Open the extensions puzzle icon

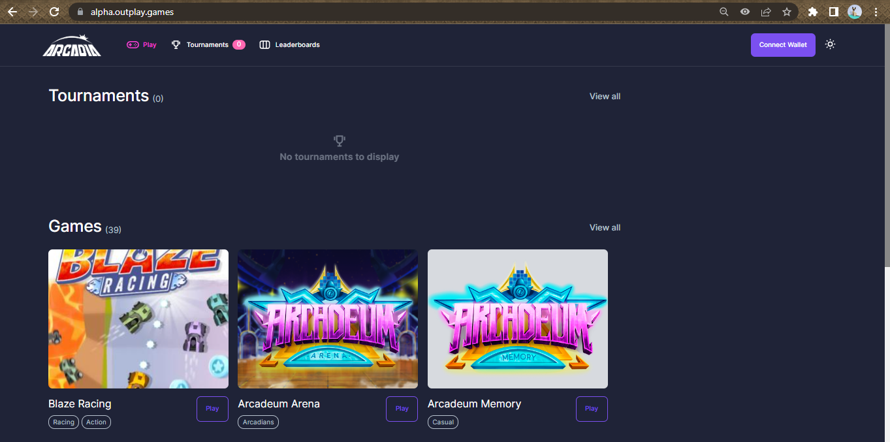click(x=812, y=12)
